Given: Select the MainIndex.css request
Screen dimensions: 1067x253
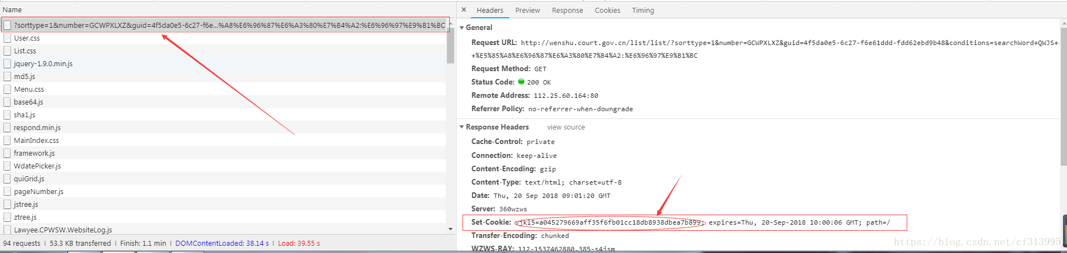Looking at the screenshot, I should (223, 140).
